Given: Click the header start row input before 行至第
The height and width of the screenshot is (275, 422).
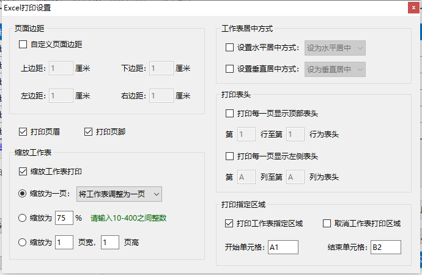Looking at the screenshot, I should pyautogui.click(x=246, y=134).
